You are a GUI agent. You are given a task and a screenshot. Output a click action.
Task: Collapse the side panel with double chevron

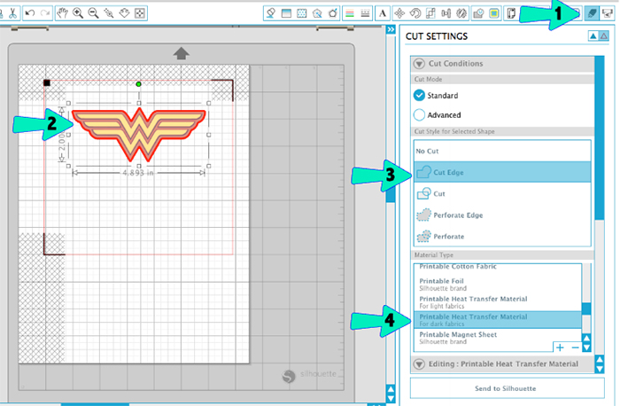tap(391, 29)
